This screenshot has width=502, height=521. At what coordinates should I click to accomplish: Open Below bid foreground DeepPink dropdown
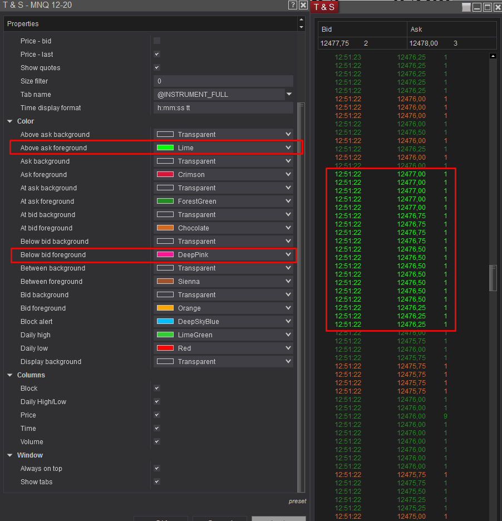tap(223, 255)
